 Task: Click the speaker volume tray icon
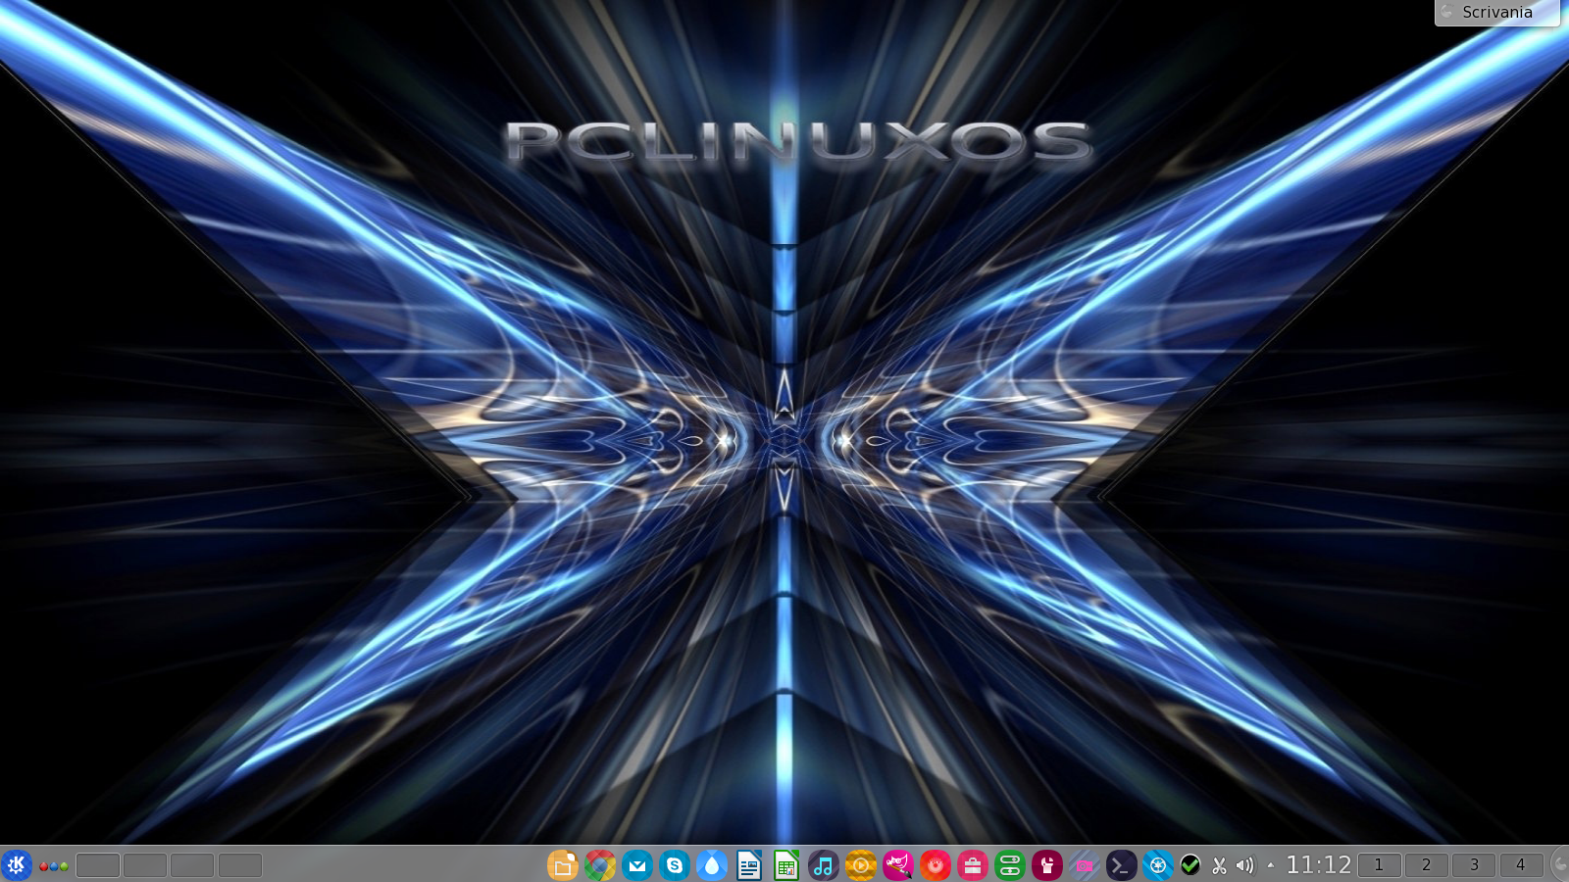(1245, 865)
